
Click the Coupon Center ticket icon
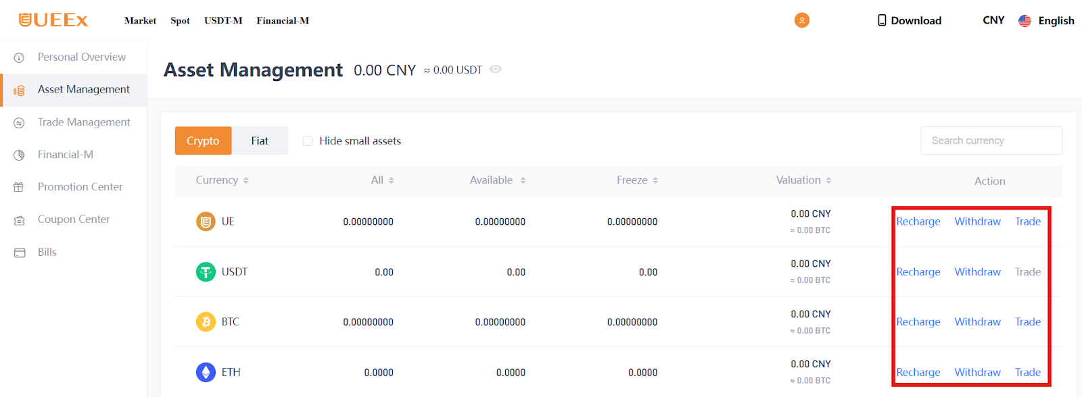(19, 220)
